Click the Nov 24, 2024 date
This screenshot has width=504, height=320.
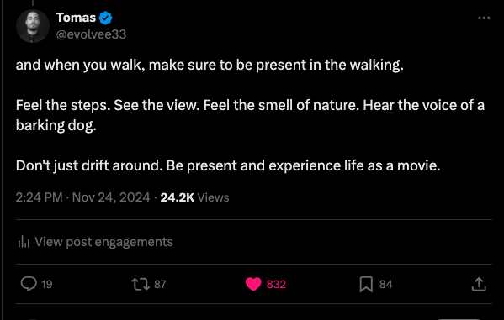pyautogui.click(x=111, y=197)
